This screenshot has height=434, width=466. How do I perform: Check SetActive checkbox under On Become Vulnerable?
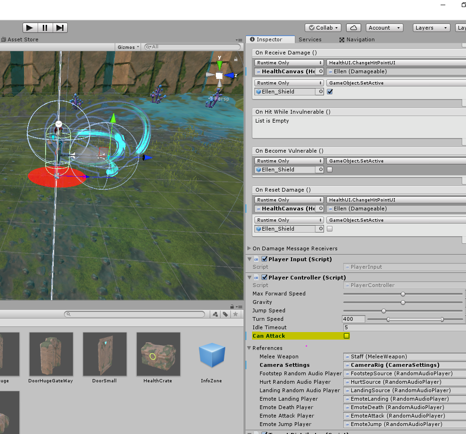pos(330,170)
